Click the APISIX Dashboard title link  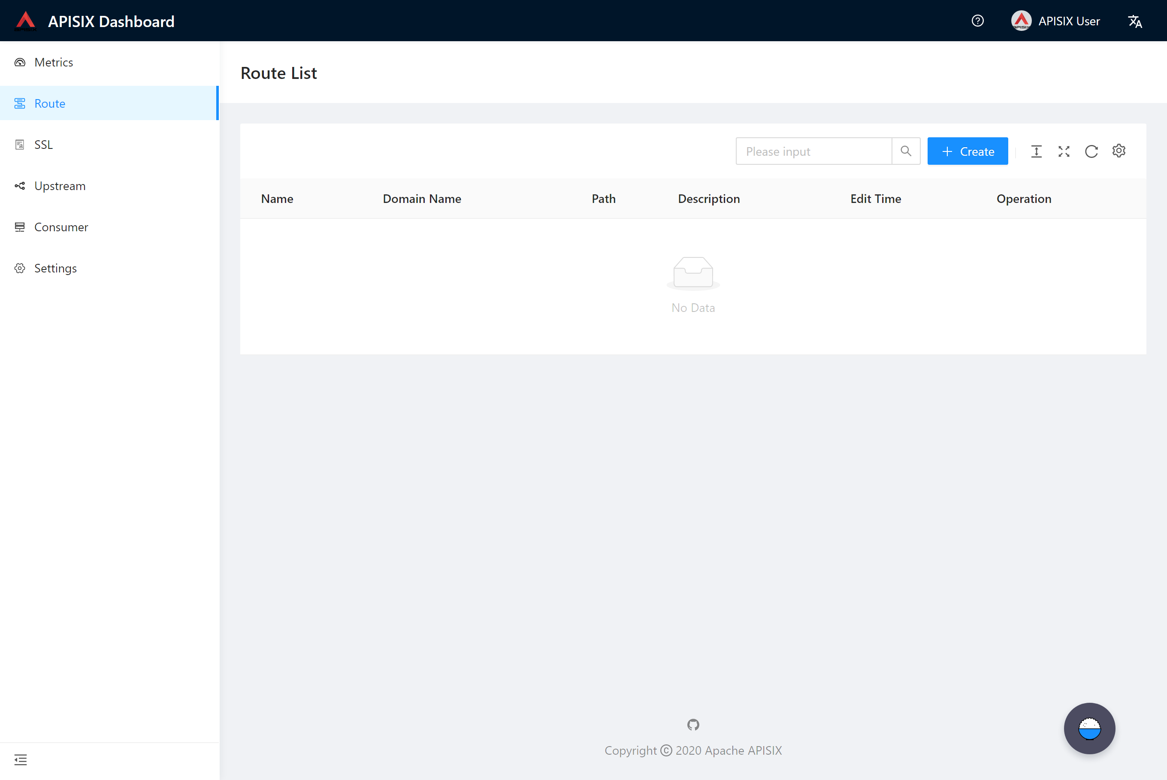111,21
